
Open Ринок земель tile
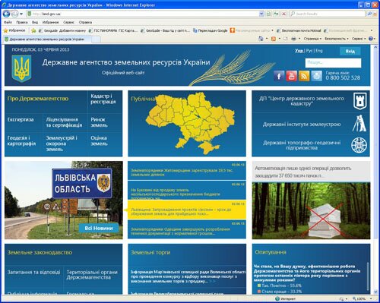pyautogui.click(x=100, y=122)
